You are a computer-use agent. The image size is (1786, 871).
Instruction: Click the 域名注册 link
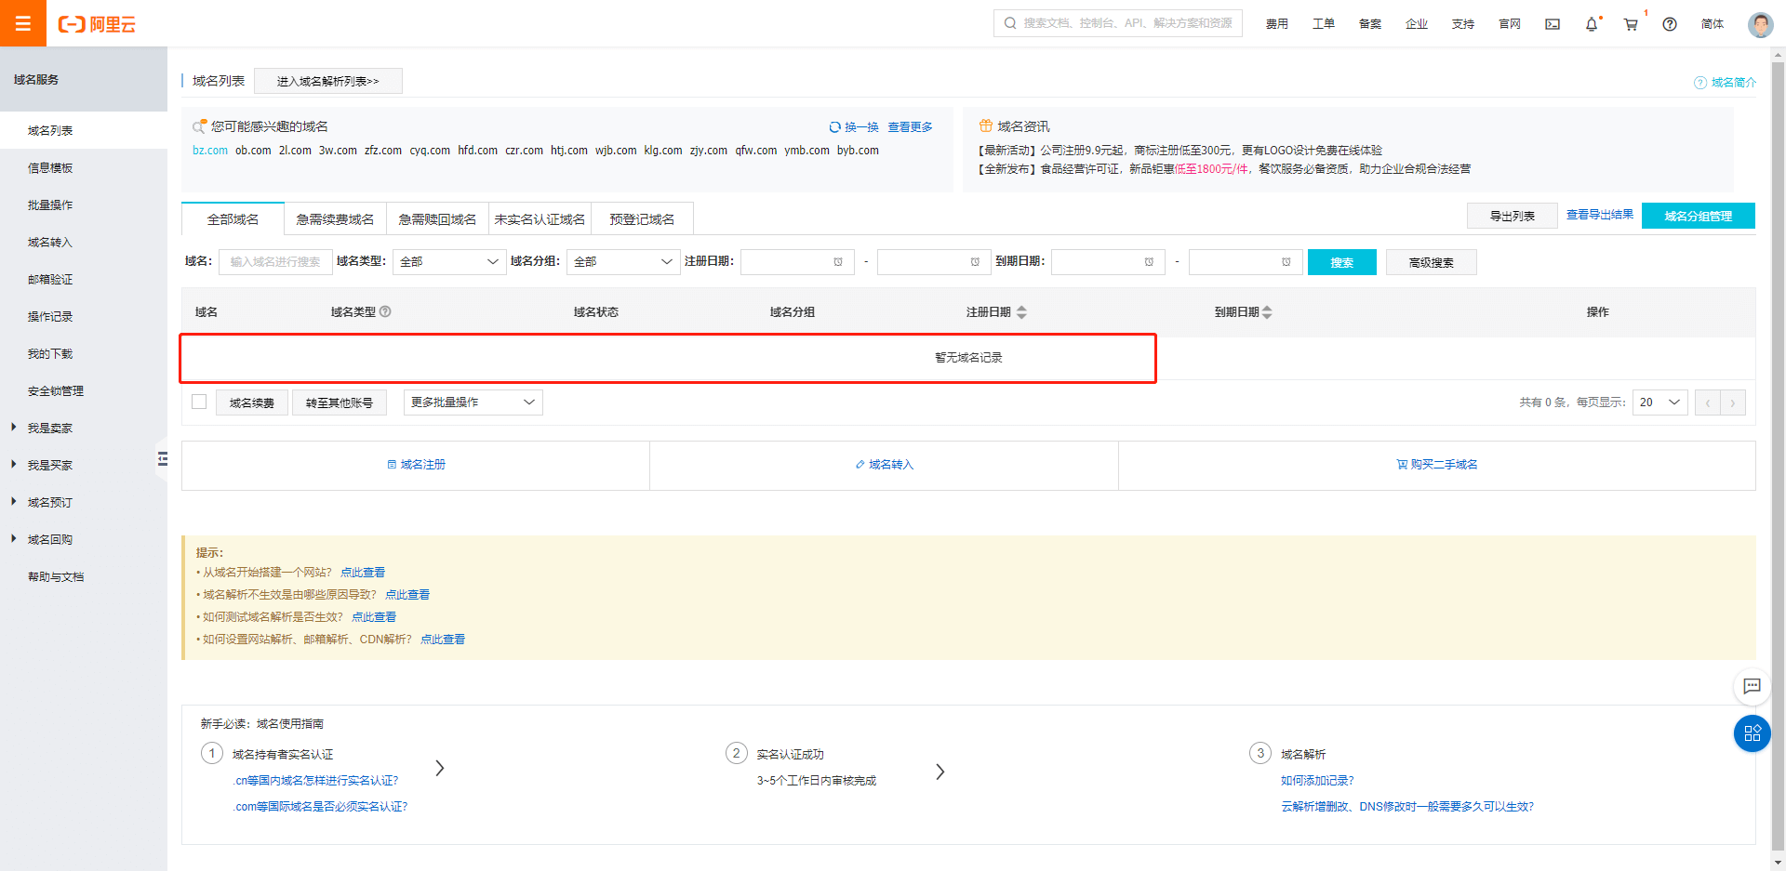point(416,465)
